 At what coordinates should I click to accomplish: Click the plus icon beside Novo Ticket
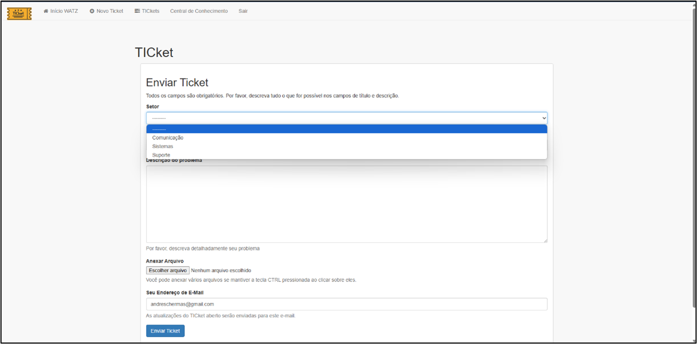92,11
